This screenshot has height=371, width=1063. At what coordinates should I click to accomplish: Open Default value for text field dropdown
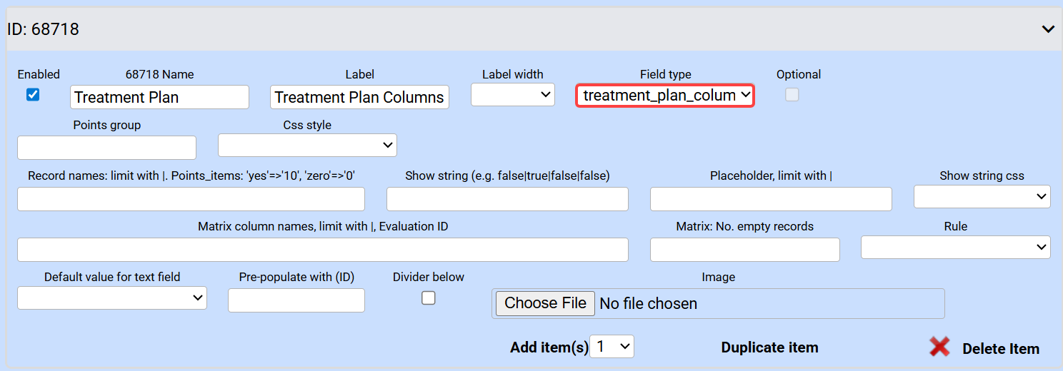112,298
